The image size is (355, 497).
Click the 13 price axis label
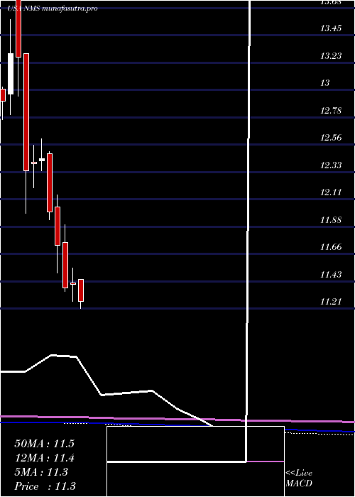(325, 83)
